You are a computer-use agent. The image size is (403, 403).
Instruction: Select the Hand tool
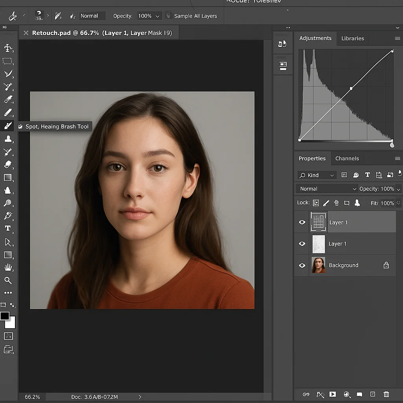click(x=8, y=268)
